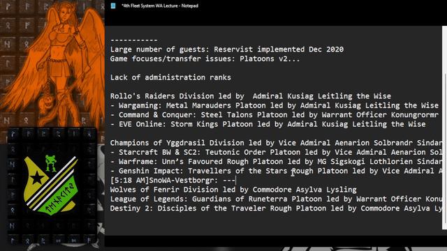Click the line starting 'Rollo's Raiders Division led by'
Image resolution: width=447 pixels, height=251 pixels.
(251, 96)
